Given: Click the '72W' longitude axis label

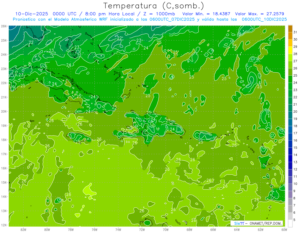Looking at the screenshot, I should (142, 229).
